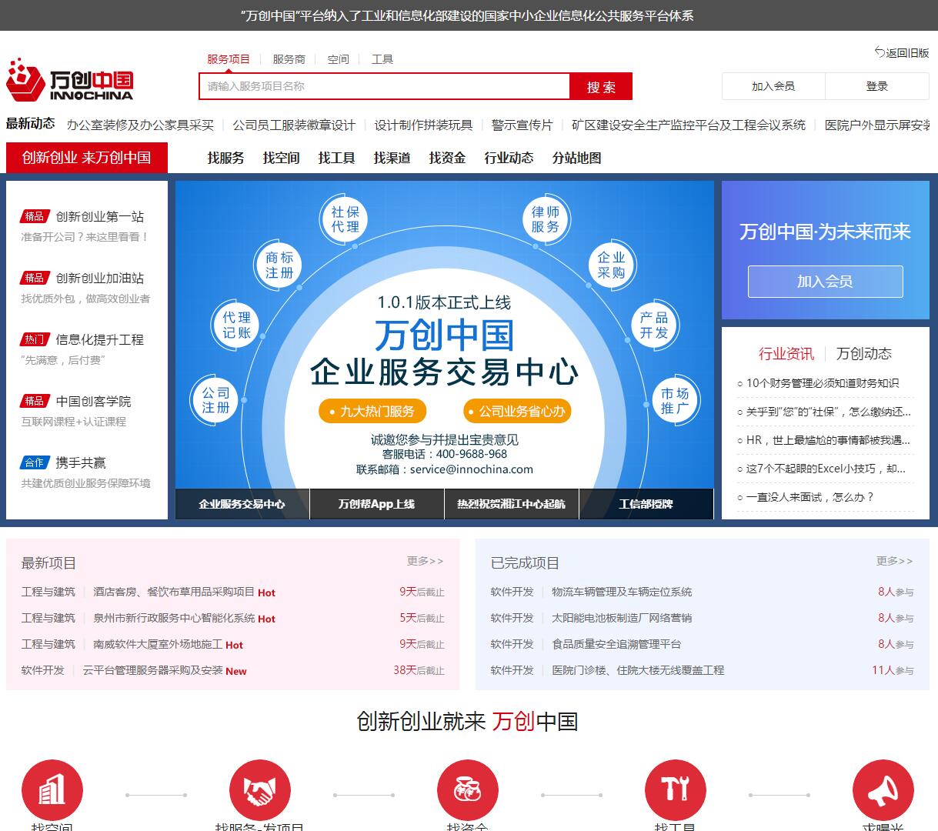Image resolution: width=938 pixels, height=831 pixels.
Task: Select the 企业服务交易中心 banner slide tab
Action: [x=242, y=504]
